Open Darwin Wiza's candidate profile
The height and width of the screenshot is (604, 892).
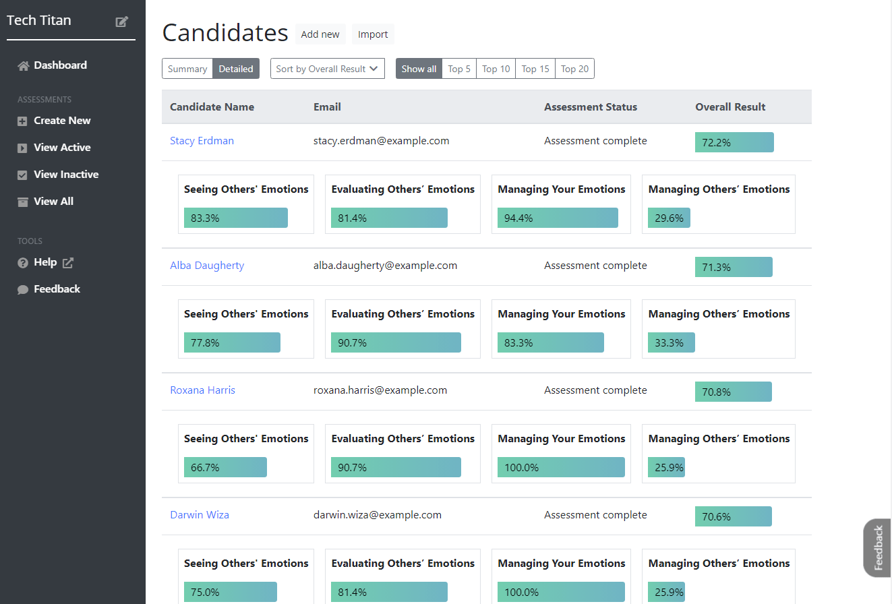point(200,514)
